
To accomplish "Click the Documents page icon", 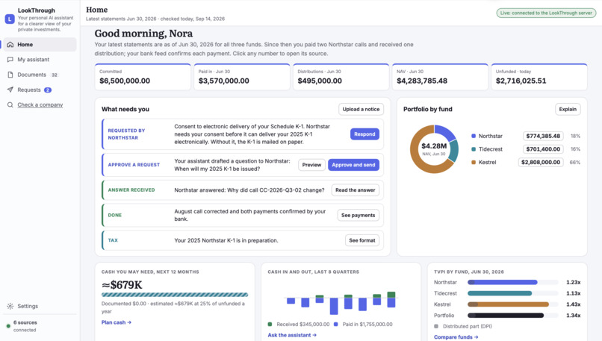I will pyautogui.click(x=10, y=75).
